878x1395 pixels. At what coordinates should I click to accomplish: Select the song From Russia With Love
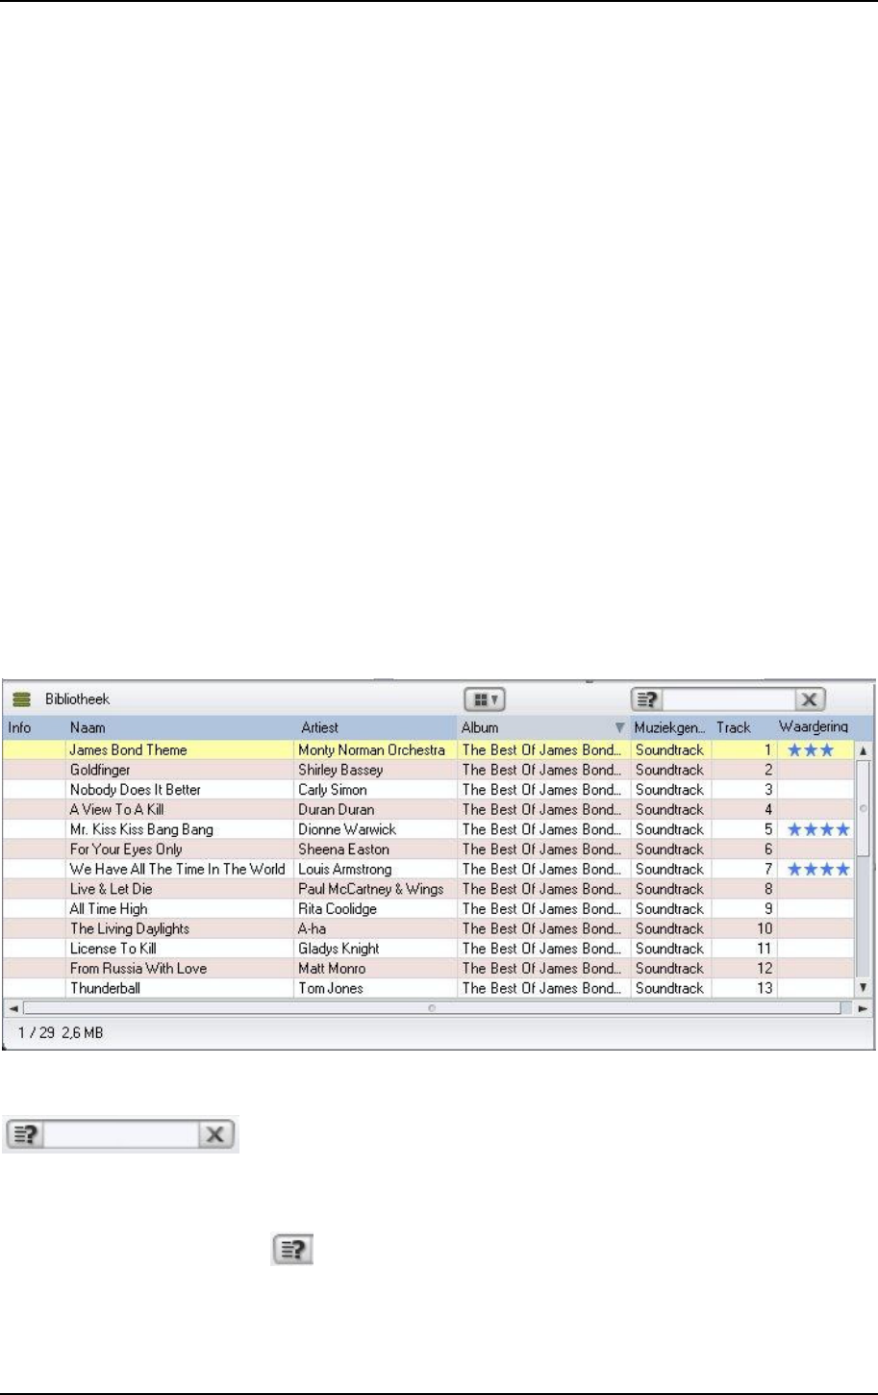(138, 969)
